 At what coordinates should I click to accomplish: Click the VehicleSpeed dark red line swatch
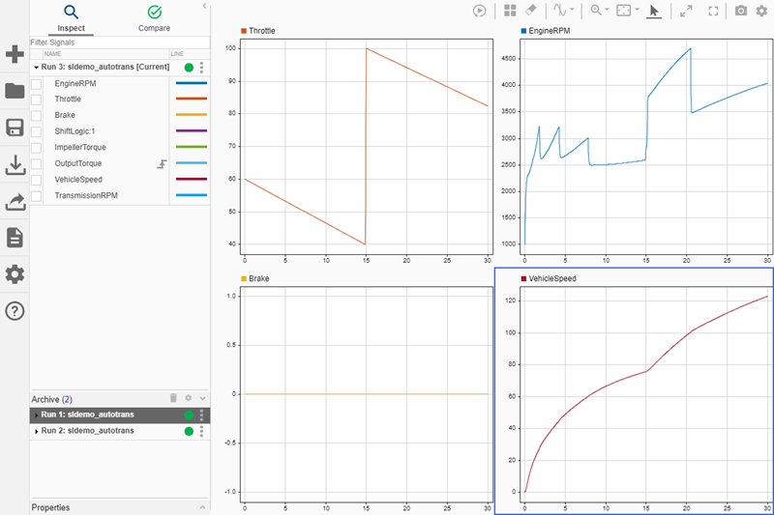click(189, 180)
